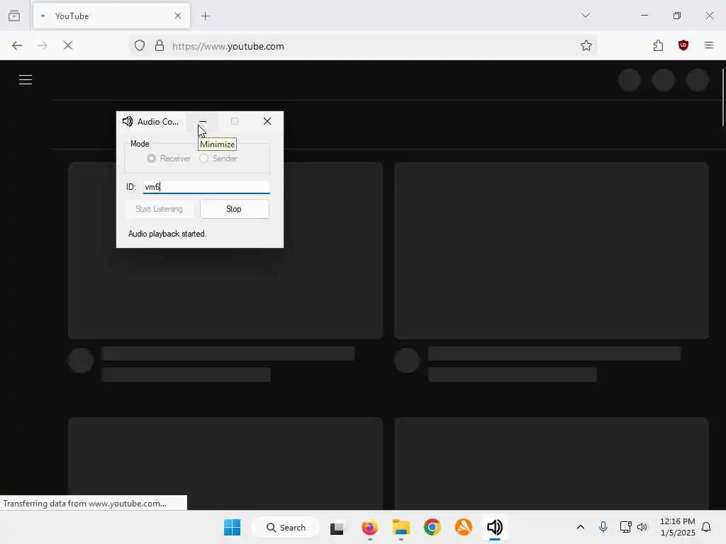Click the Audio playback started status text
The width and height of the screenshot is (726, 544).
click(x=167, y=234)
